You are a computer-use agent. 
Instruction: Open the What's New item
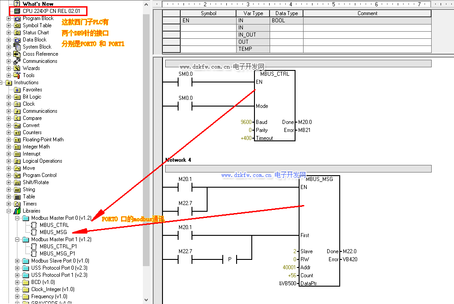tap(37, 4)
